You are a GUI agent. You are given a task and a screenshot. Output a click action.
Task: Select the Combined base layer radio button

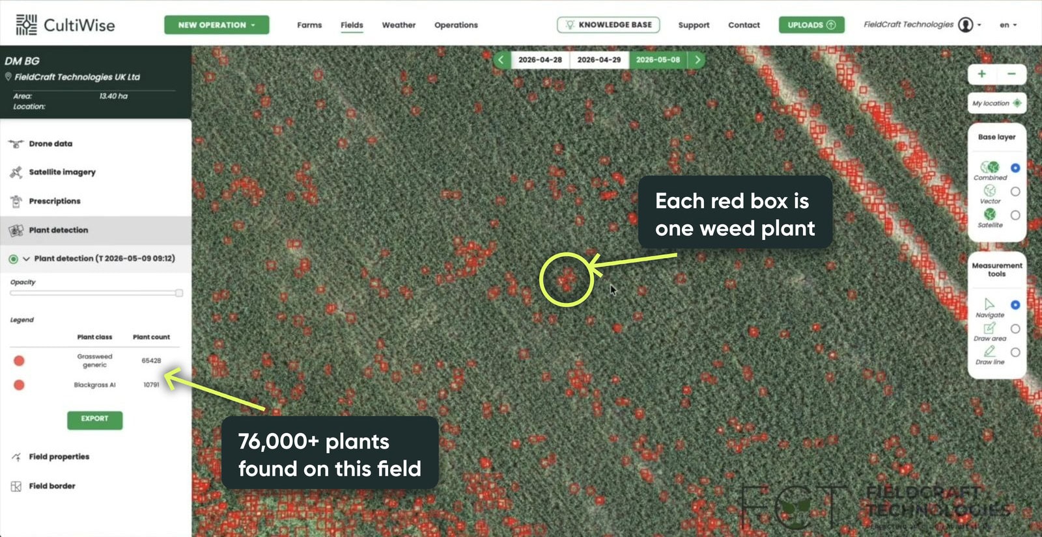click(x=1015, y=168)
